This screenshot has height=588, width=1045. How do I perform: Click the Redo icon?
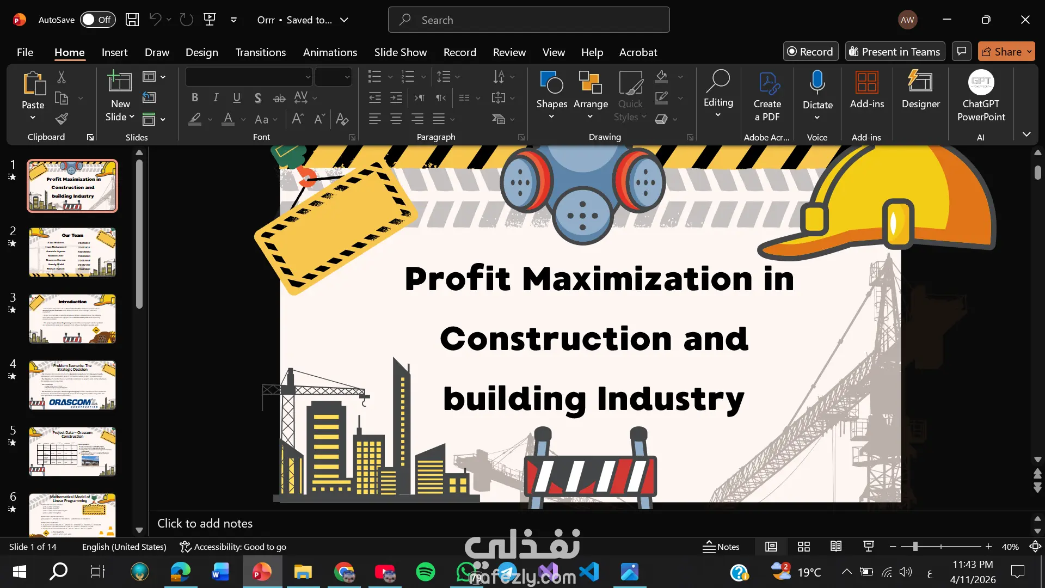187,20
